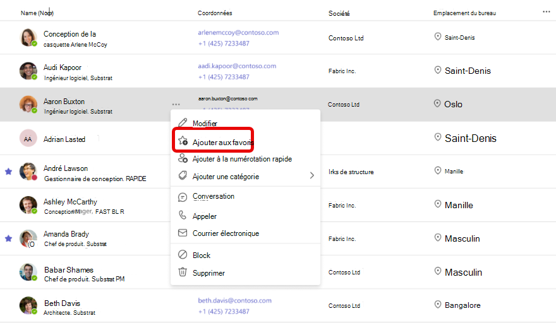Expand the Ajouter une catégorie submenu arrow
Screen dimensions: 556x323
coord(312,175)
